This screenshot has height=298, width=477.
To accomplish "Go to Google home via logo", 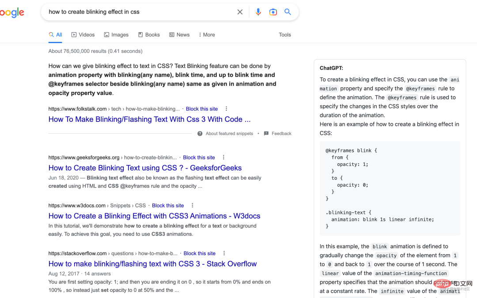I will pos(12,12).
